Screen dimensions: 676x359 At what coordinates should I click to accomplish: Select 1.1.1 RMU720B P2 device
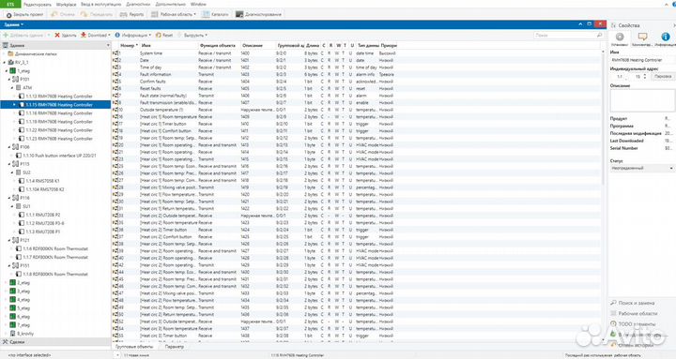click(x=42, y=215)
